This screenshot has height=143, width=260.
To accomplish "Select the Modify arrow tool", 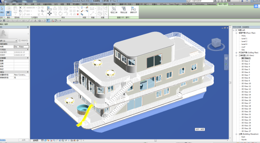I will pos(2,10).
